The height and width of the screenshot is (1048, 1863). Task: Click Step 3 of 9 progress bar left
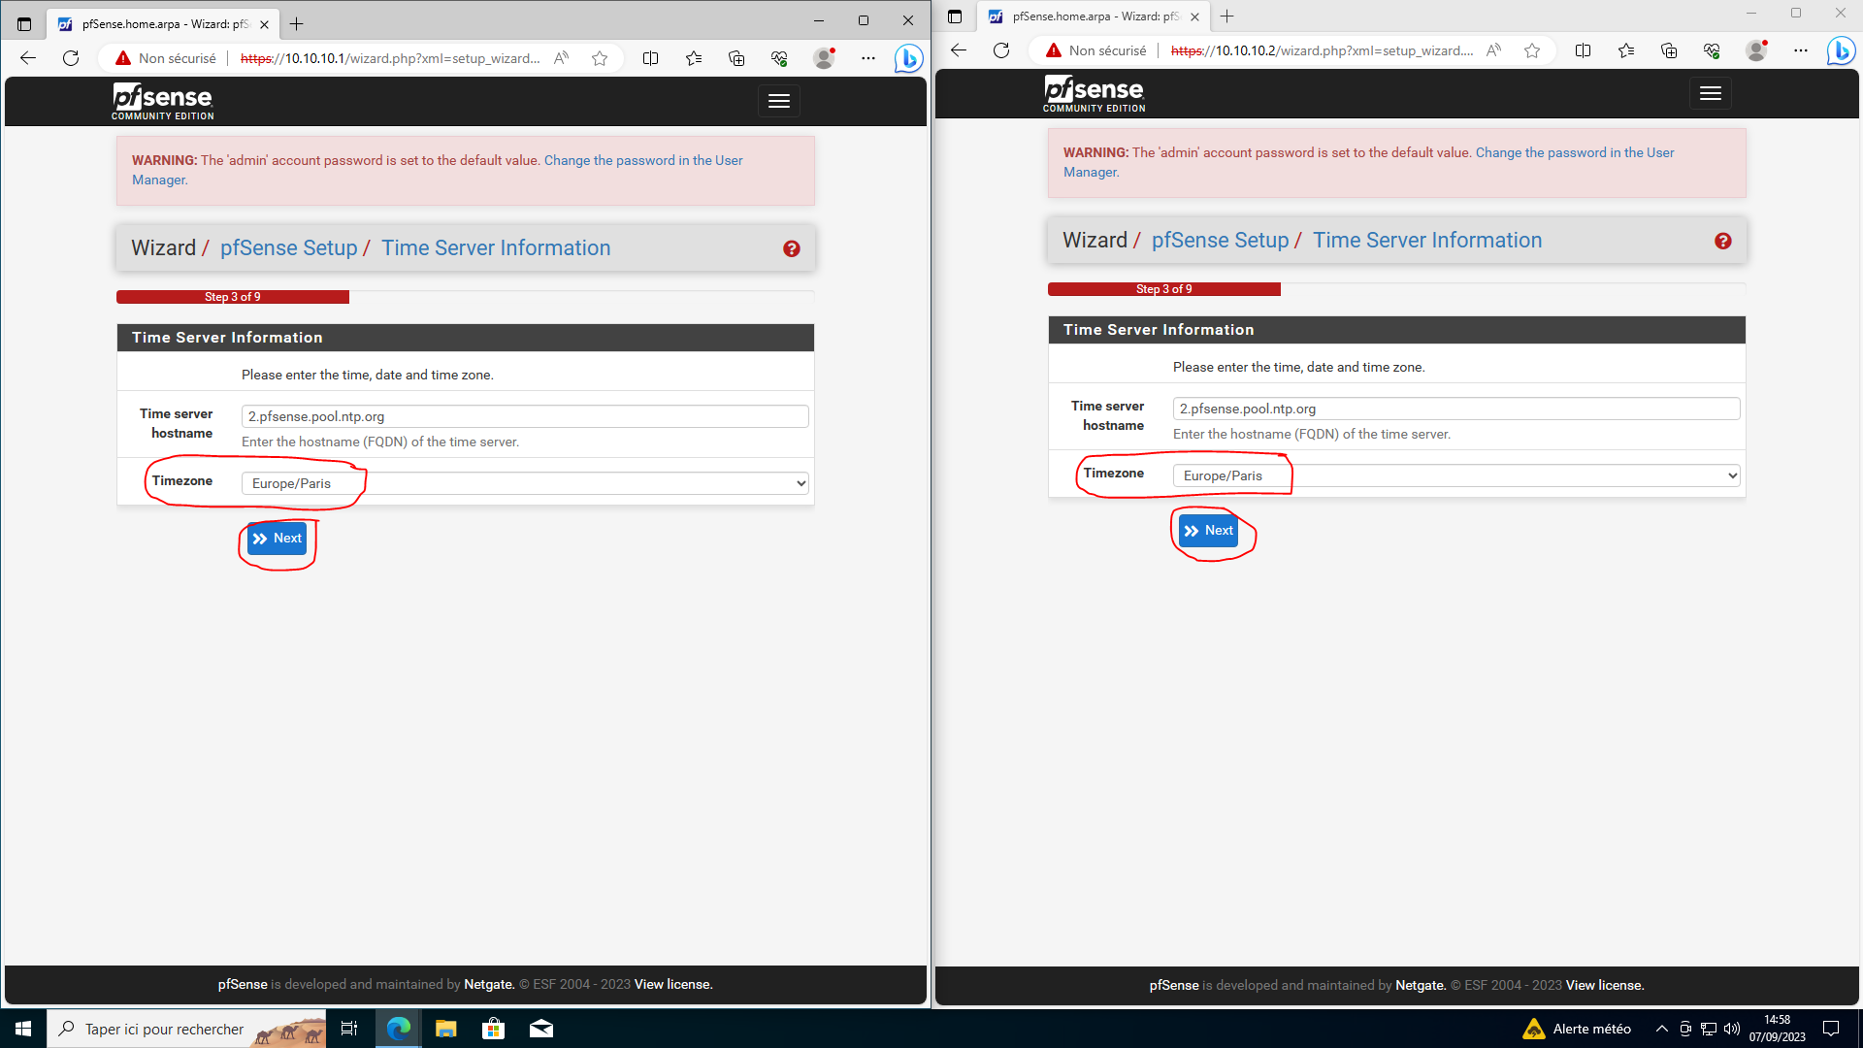[x=233, y=297]
